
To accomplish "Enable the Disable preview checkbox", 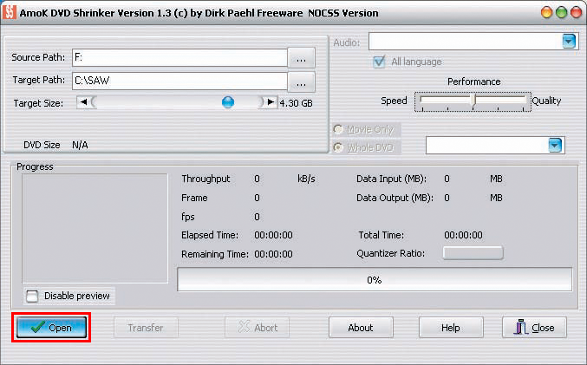I will [x=32, y=296].
